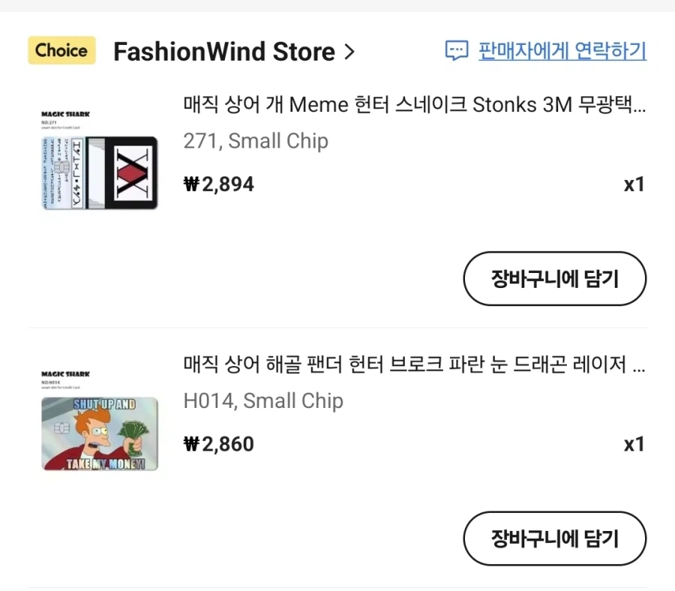Click the chat bubble message icon
This screenshot has width=675, height=591.
pos(457,51)
